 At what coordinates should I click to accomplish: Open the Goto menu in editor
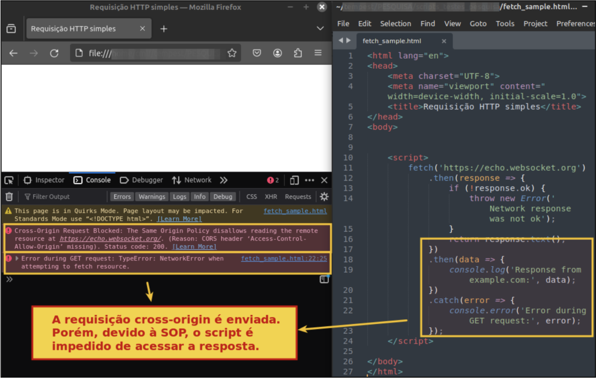pyautogui.click(x=478, y=24)
